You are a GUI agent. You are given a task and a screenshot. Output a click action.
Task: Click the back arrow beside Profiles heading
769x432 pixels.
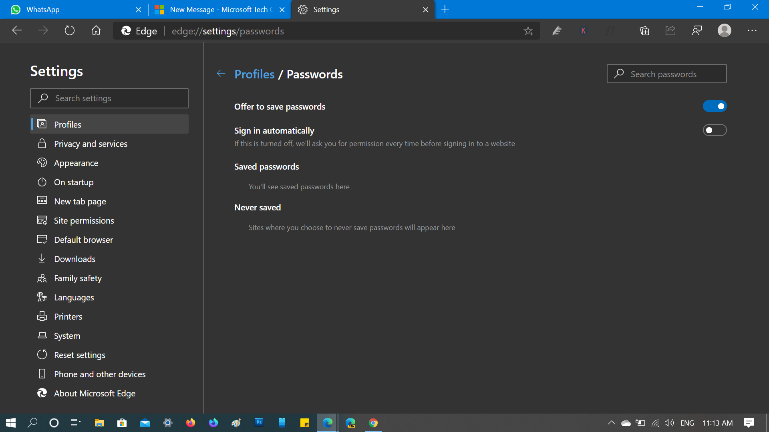tap(221, 74)
